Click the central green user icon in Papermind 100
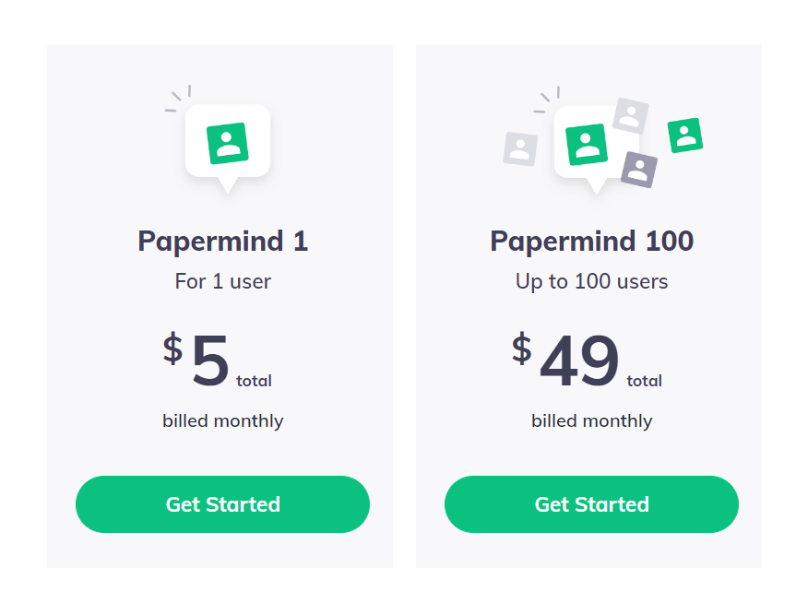808x591 pixels. click(586, 144)
